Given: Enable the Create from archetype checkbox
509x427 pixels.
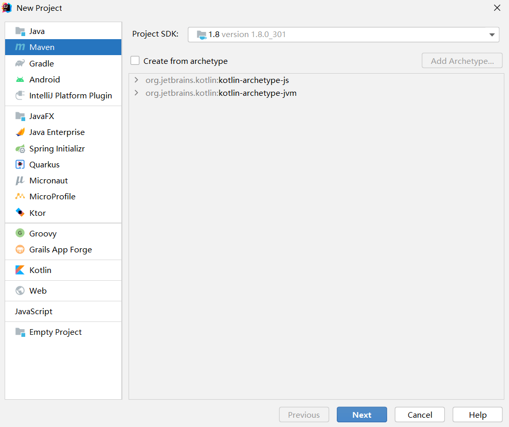Looking at the screenshot, I should (x=135, y=60).
